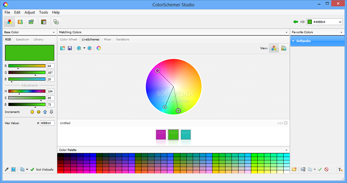Select the magenta scheme swatch
347x183 pixels.
pos(161,134)
